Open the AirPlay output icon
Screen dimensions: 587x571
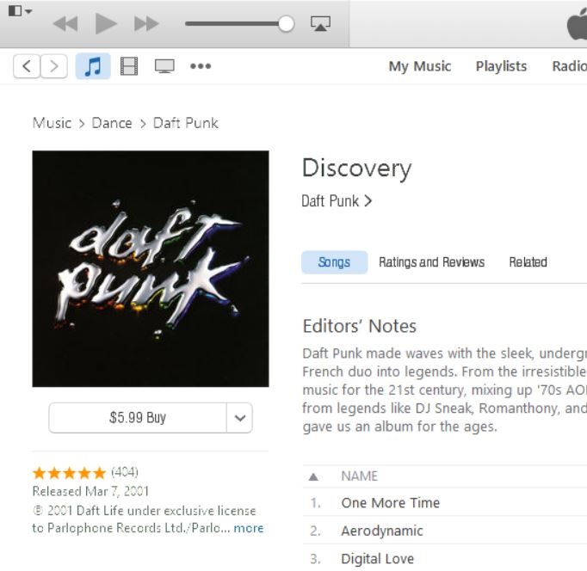[320, 23]
